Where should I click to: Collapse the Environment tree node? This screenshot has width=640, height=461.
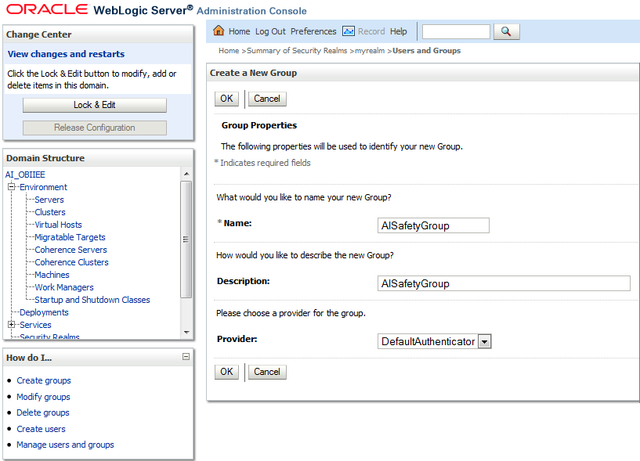click(12, 187)
